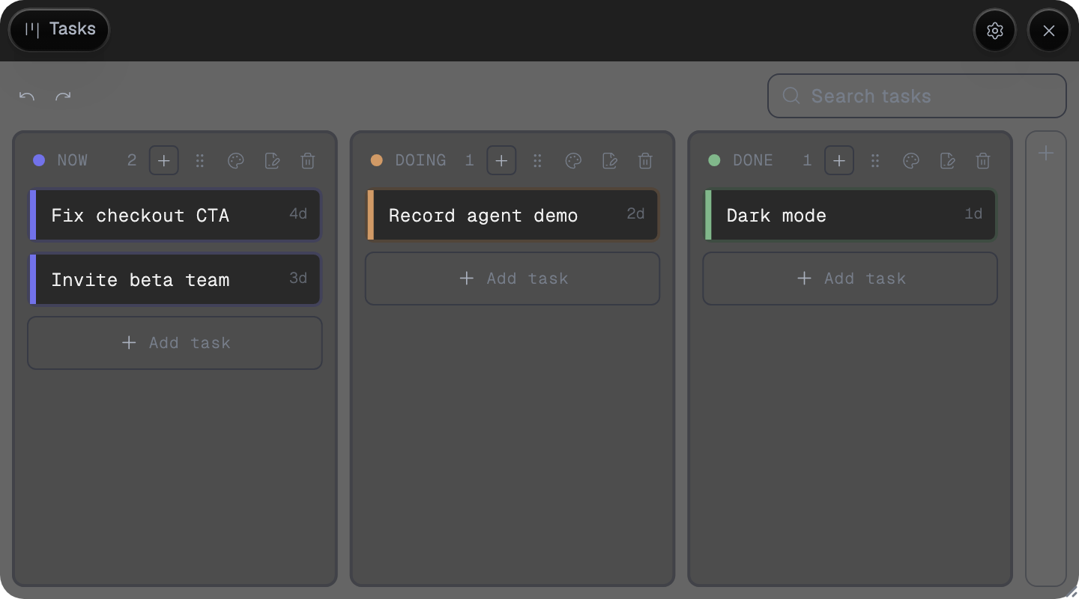Click Add task in the DOING column
Screen dimensions: 1079x599
pos(513,279)
